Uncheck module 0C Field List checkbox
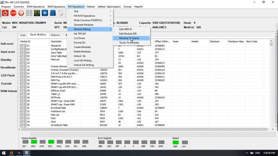This screenshot has height=156, width=278. pos(21,59)
